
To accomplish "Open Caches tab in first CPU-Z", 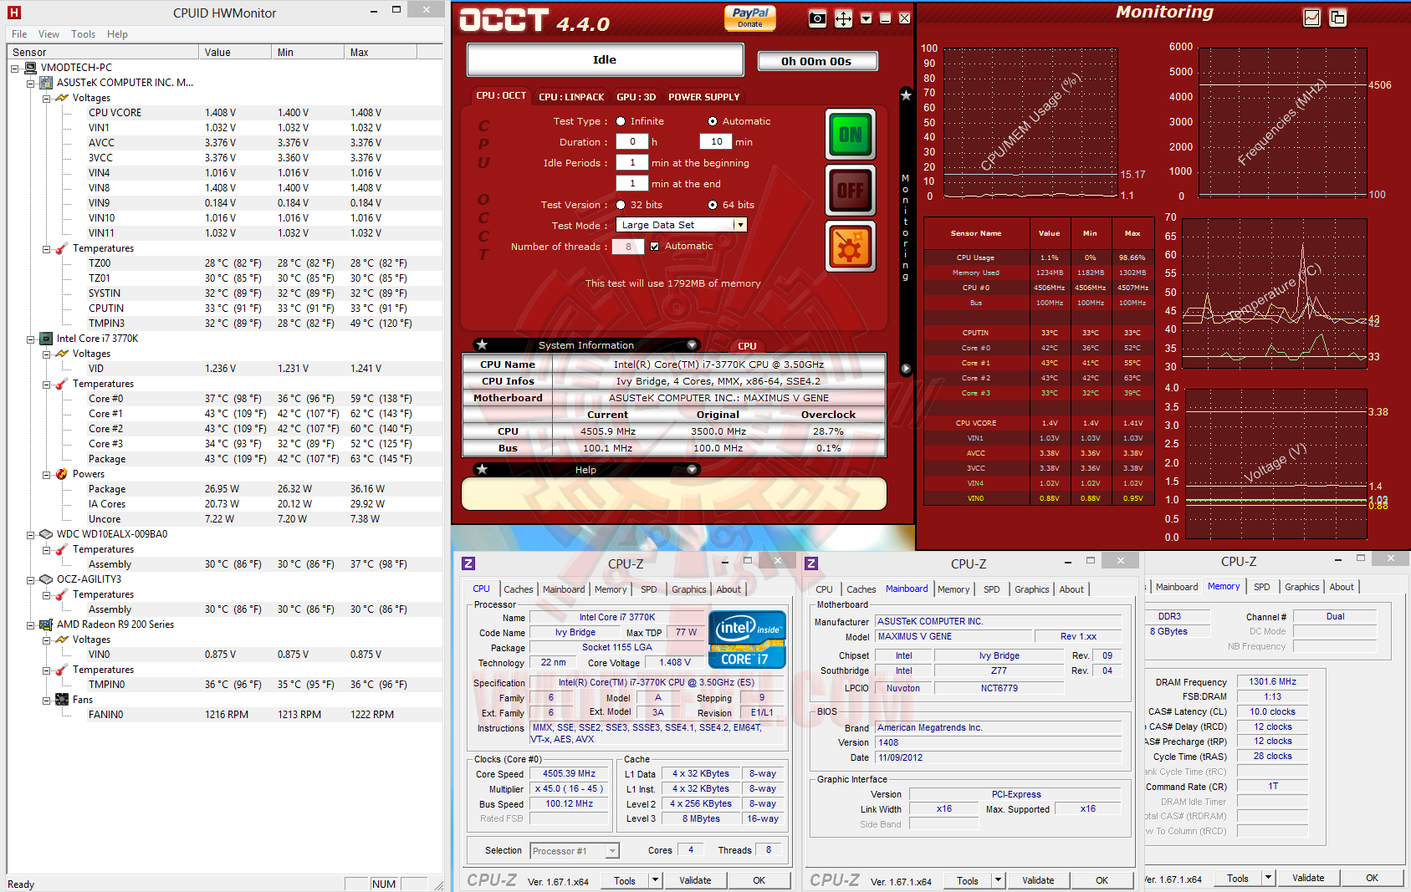I will point(518,589).
